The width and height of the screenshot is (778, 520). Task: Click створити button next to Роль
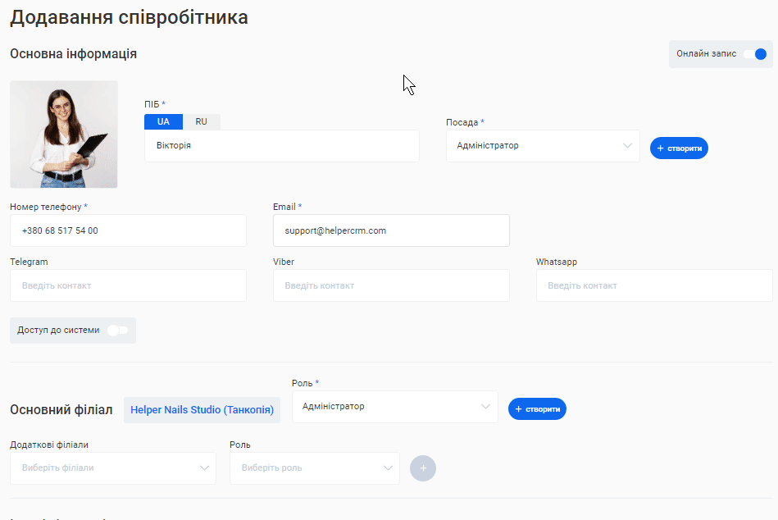pyautogui.click(x=537, y=409)
